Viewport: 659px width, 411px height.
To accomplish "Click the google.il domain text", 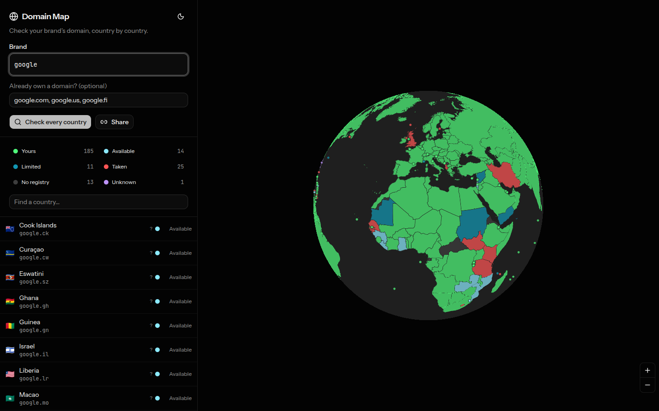I will click(34, 354).
